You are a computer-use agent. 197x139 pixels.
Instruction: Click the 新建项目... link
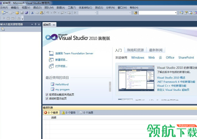61,60
